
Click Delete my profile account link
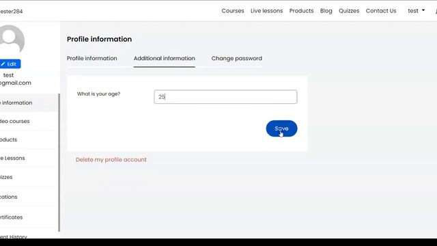pyautogui.click(x=111, y=160)
